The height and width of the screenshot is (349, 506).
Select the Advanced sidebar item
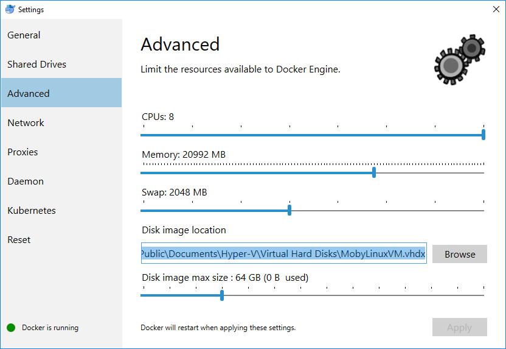[x=61, y=93]
